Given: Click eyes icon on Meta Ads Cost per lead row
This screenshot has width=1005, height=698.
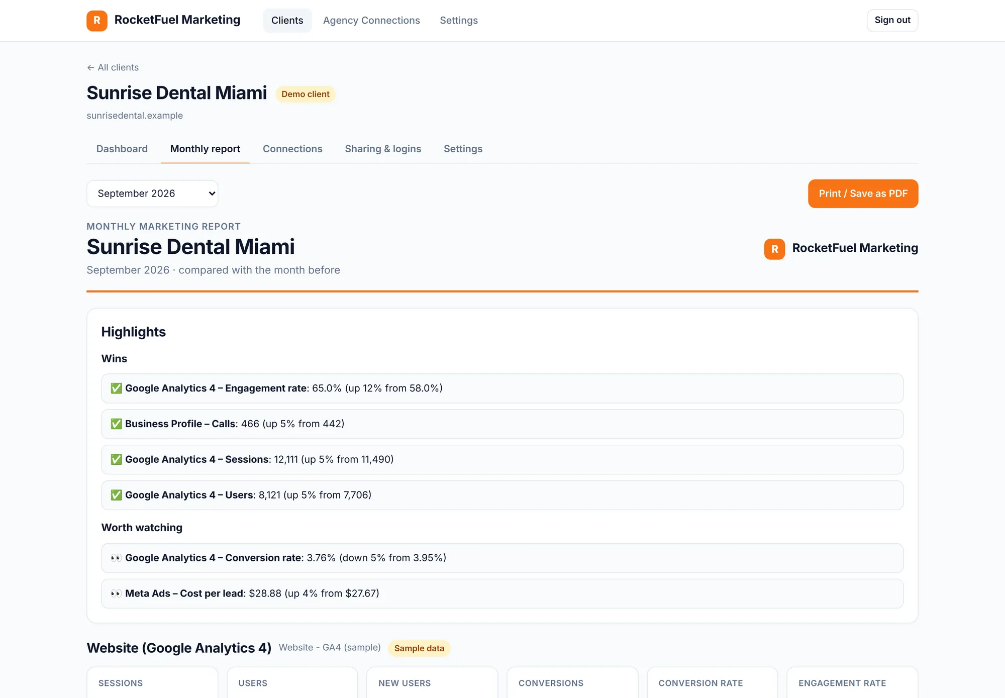Looking at the screenshot, I should pos(116,593).
